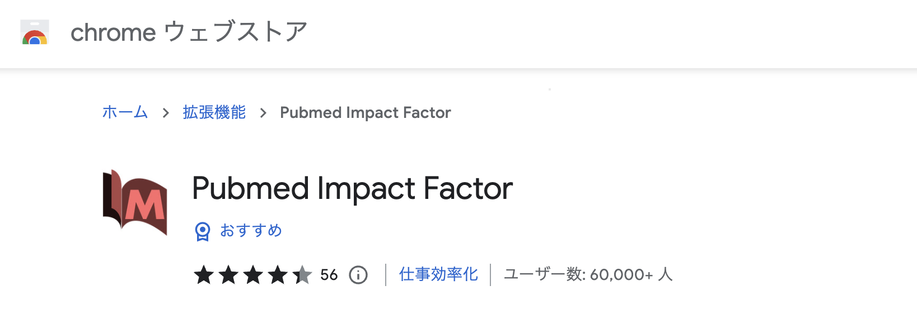
Task: Open the 仕事効率化 category link
Action: (438, 274)
